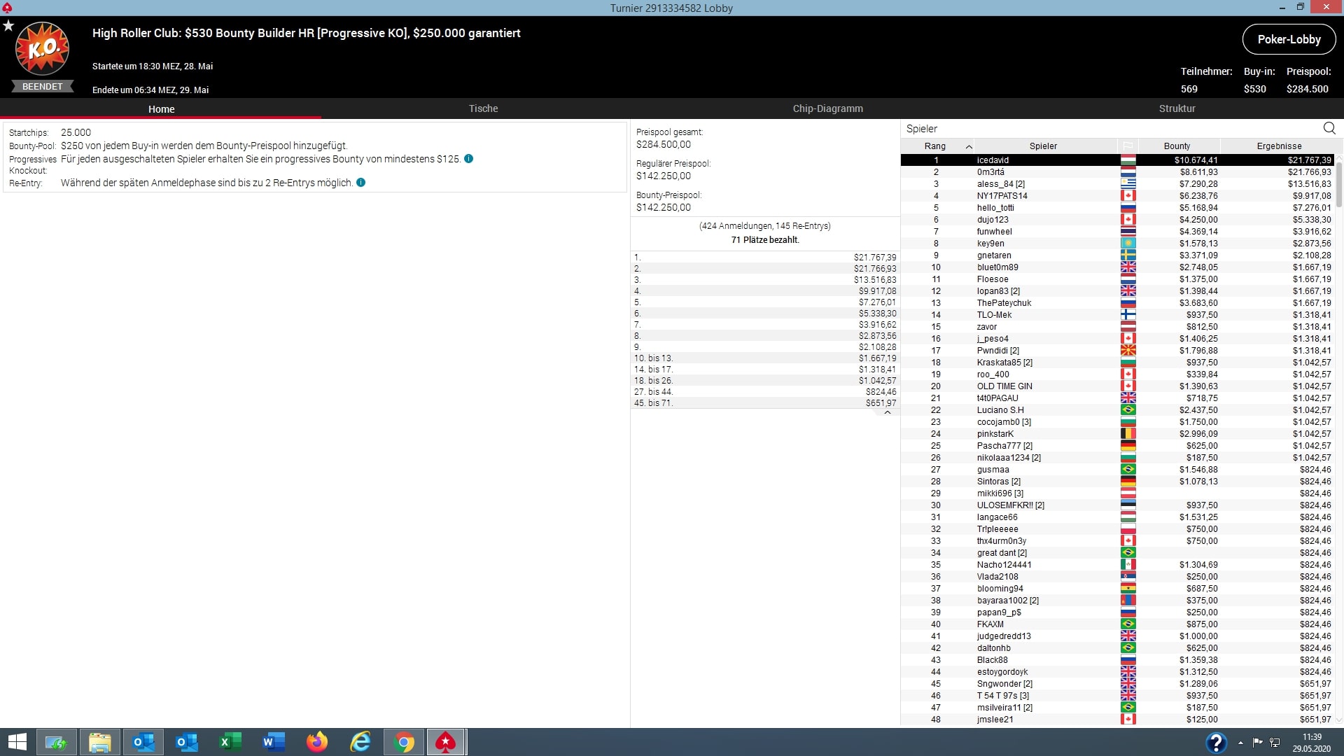1344x756 pixels.
Task: Go to the Struktur tab
Action: coord(1177,108)
